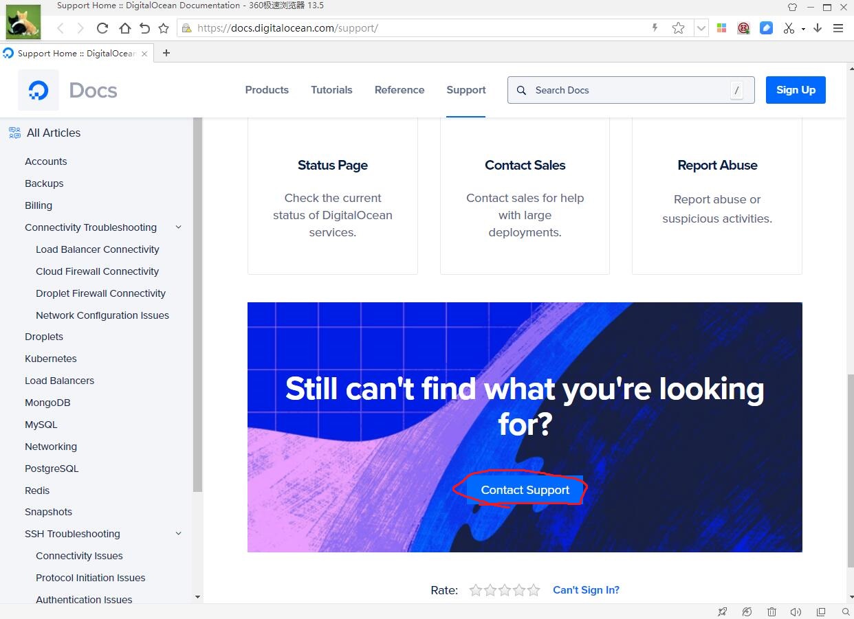
Task: Click the DigitalOcean logo icon
Action: 39,90
